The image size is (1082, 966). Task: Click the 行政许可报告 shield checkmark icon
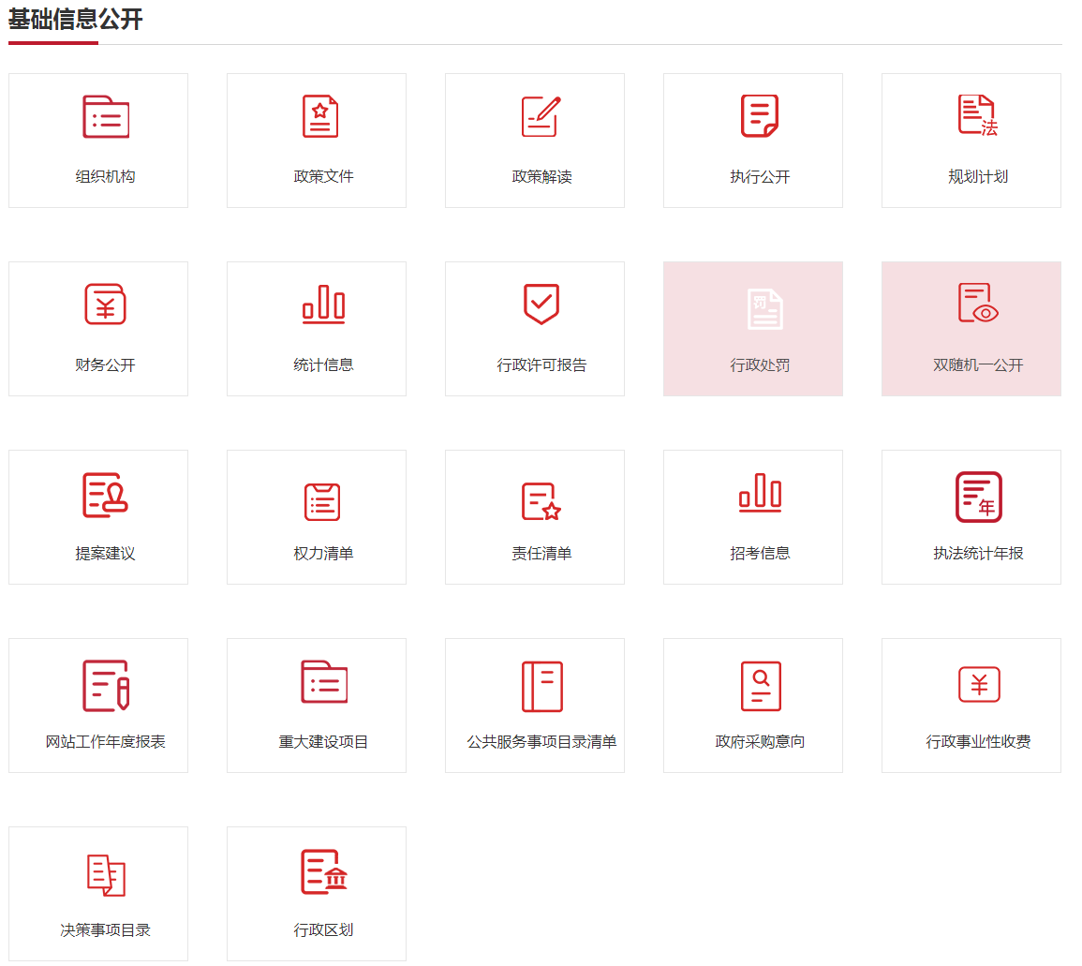click(x=541, y=305)
